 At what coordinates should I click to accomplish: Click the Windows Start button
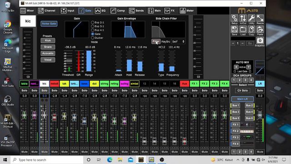[x=5, y=160]
